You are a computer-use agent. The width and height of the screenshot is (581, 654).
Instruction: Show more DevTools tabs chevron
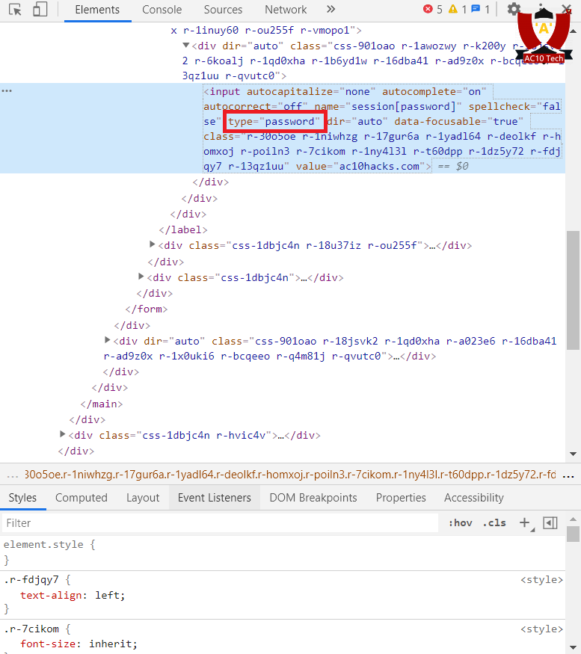pos(331,9)
